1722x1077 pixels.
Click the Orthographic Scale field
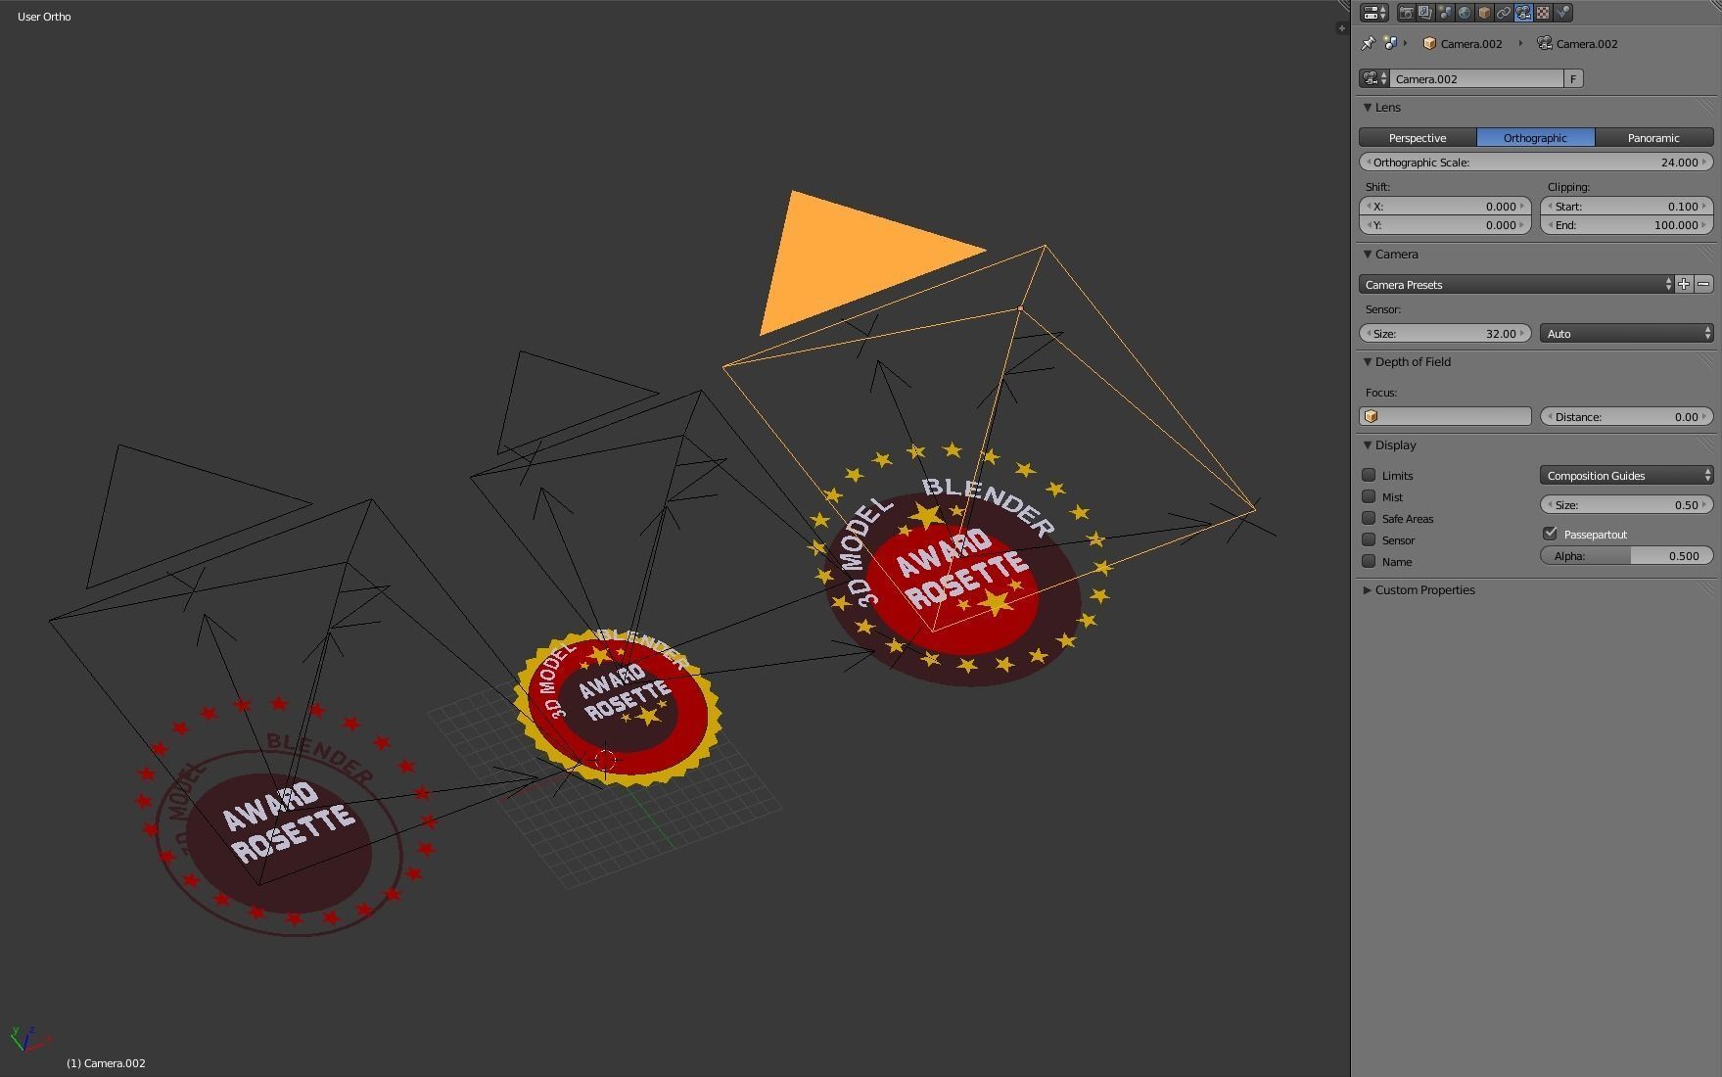(1536, 162)
